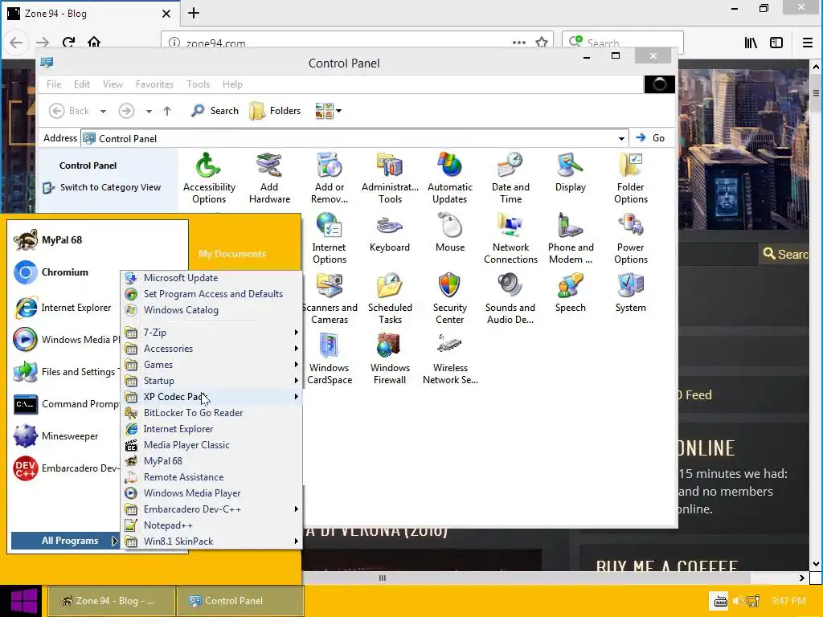Select Set Program Access and Defaults
Screen dimensions: 823x617
[x=212, y=294]
